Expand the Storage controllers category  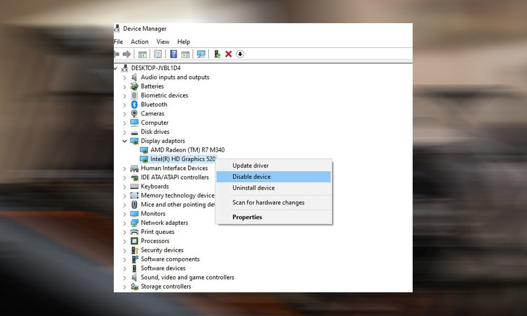124,287
